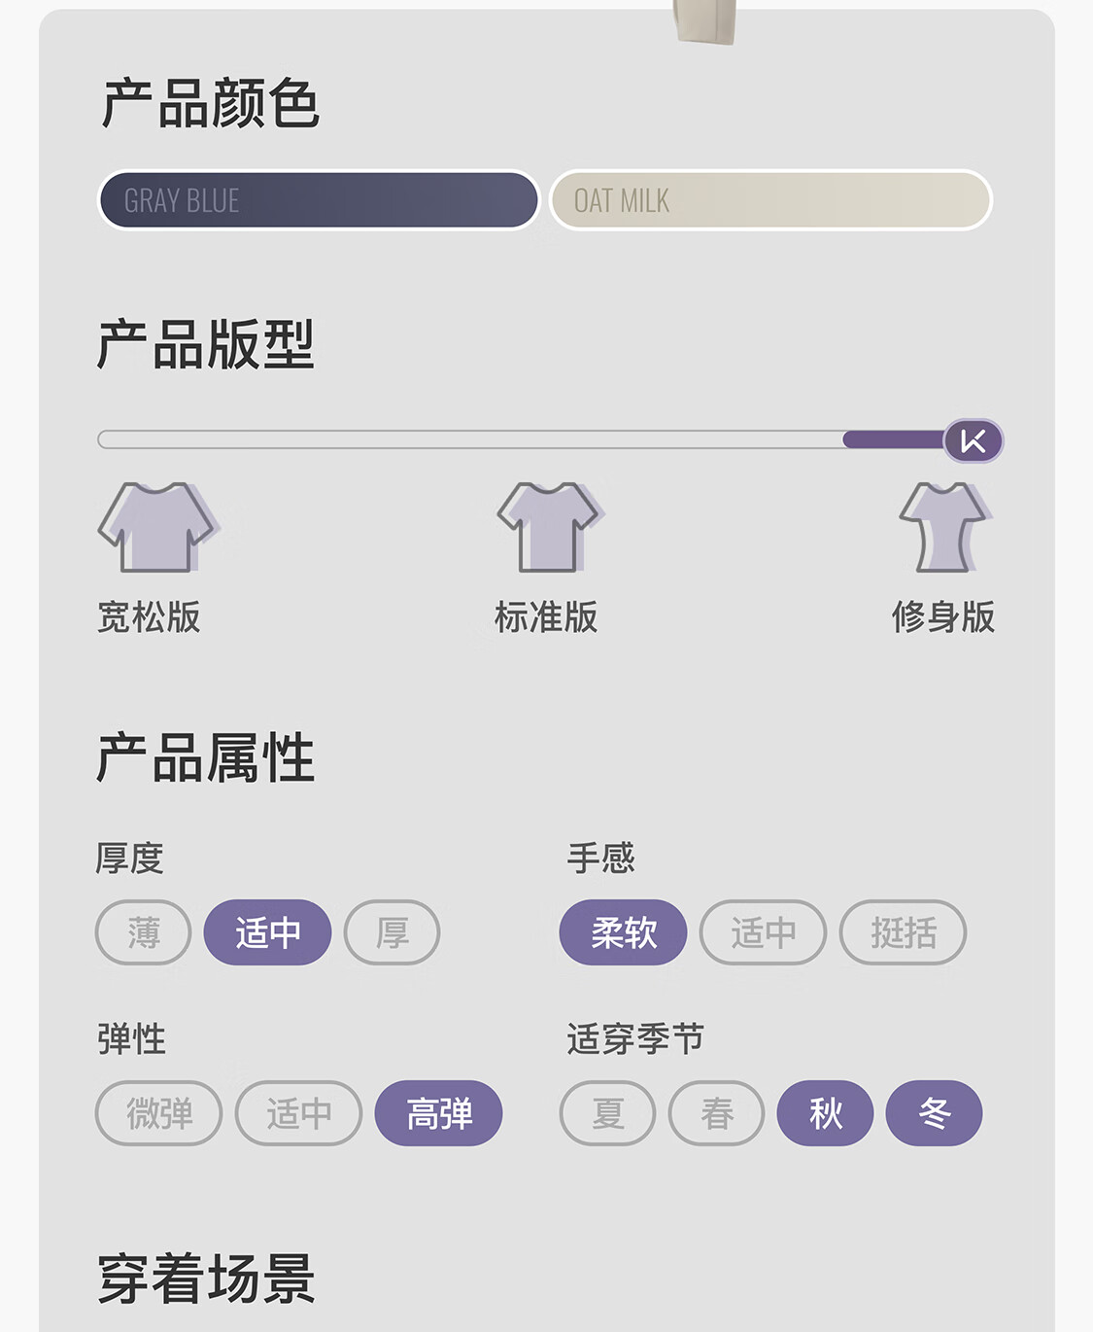Click the slim fit shirt icon
1093x1332 pixels.
944,527
